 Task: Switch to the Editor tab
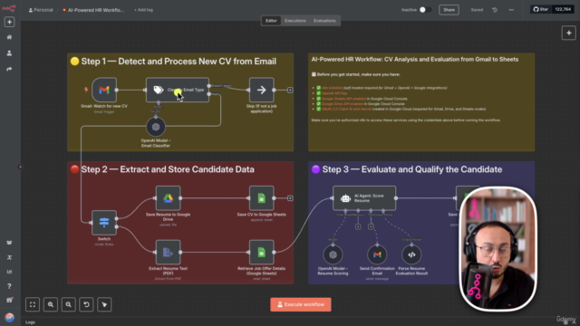pos(271,21)
